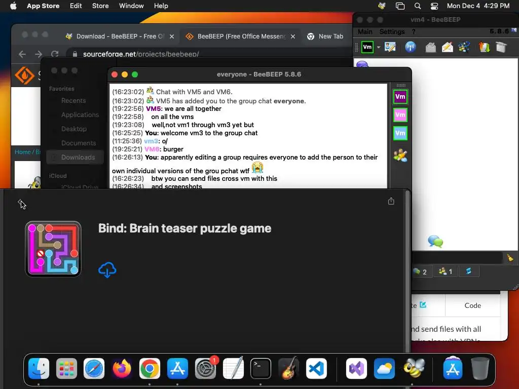Viewport: 519px width, 389px height.
Task: Open Control Center in menu bar
Action: 434,6
